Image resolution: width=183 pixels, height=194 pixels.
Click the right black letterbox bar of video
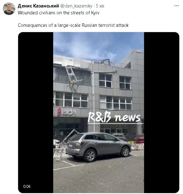pyautogui.click(x=161, y=113)
